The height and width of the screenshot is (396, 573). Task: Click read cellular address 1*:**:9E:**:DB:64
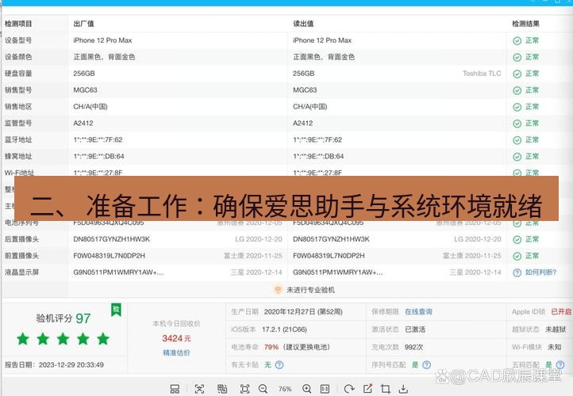click(318, 157)
